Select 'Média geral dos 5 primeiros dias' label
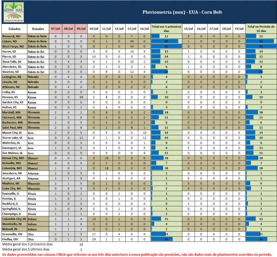This screenshot has height=257, width=277. coord(26,244)
